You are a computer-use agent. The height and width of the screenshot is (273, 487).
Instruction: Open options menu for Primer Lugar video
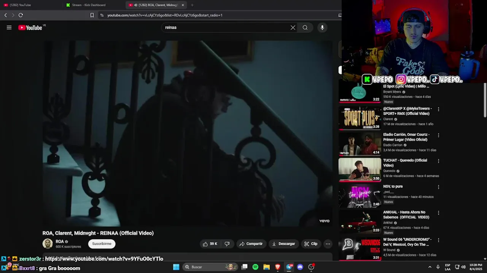438,135
